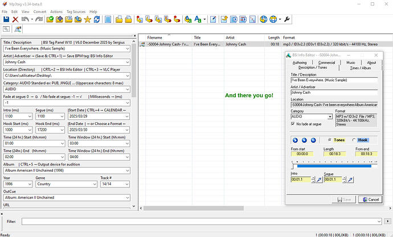The height and width of the screenshot is (237, 393).
Task: Click the Export icon with yellow arrow
Action: tap(224, 19)
